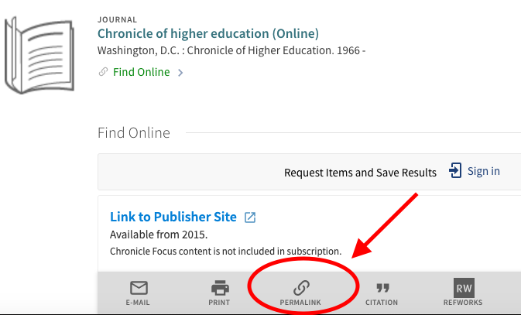Click the E-mail envelope icon
The width and height of the screenshot is (521, 315).
point(139,288)
